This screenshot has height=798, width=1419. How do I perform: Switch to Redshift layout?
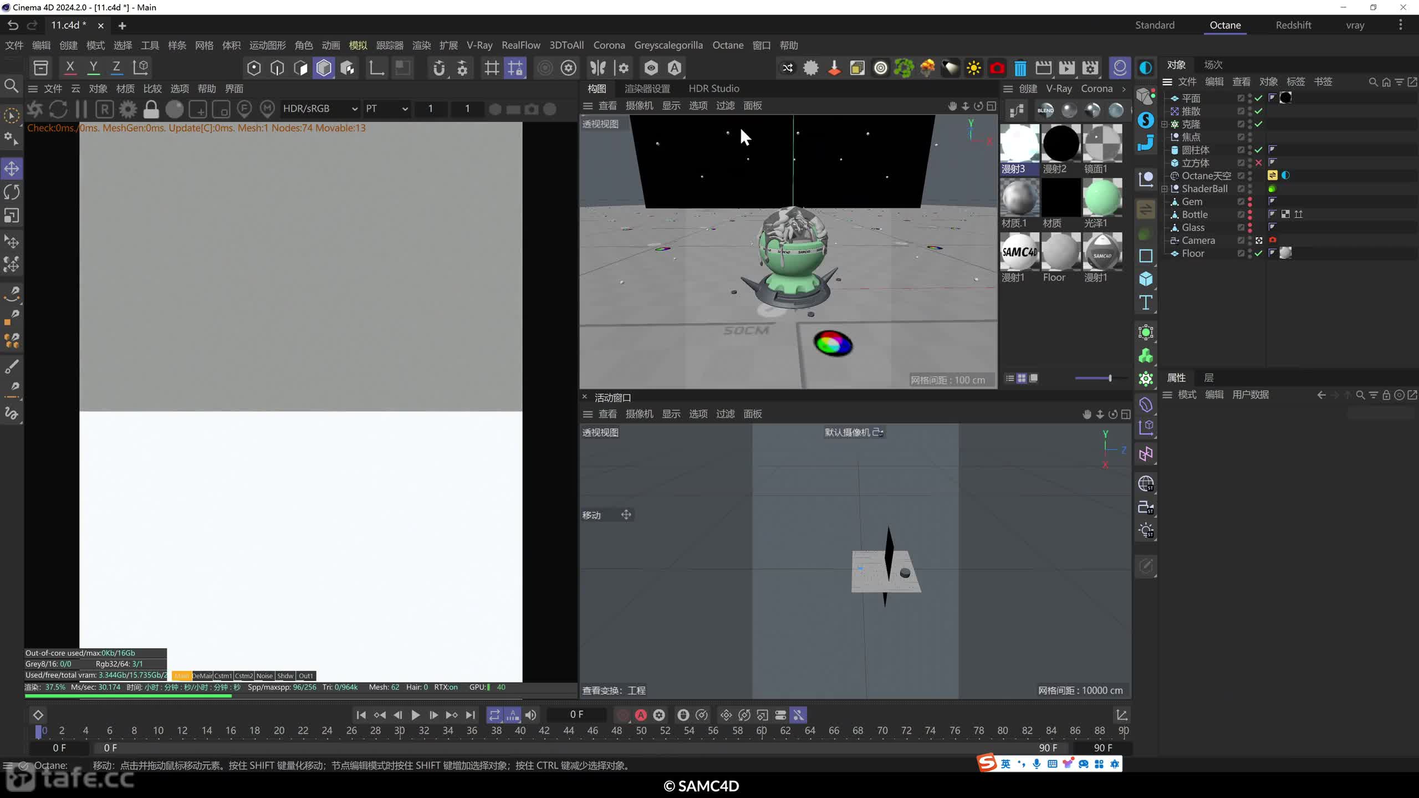pyautogui.click(x=1293, y=25)
